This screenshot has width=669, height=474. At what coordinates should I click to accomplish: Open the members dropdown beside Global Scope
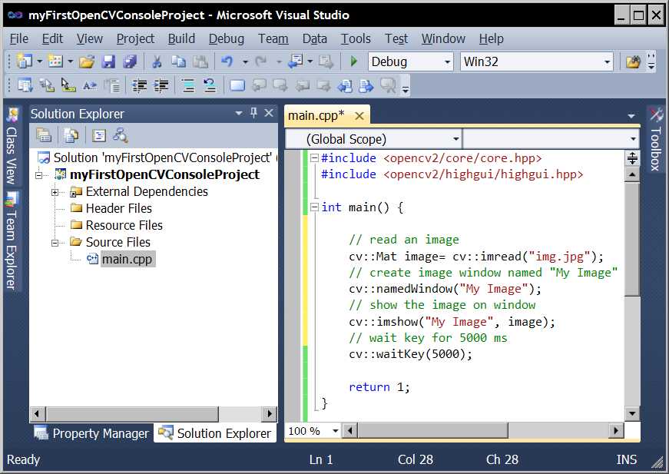click(633, 139)
